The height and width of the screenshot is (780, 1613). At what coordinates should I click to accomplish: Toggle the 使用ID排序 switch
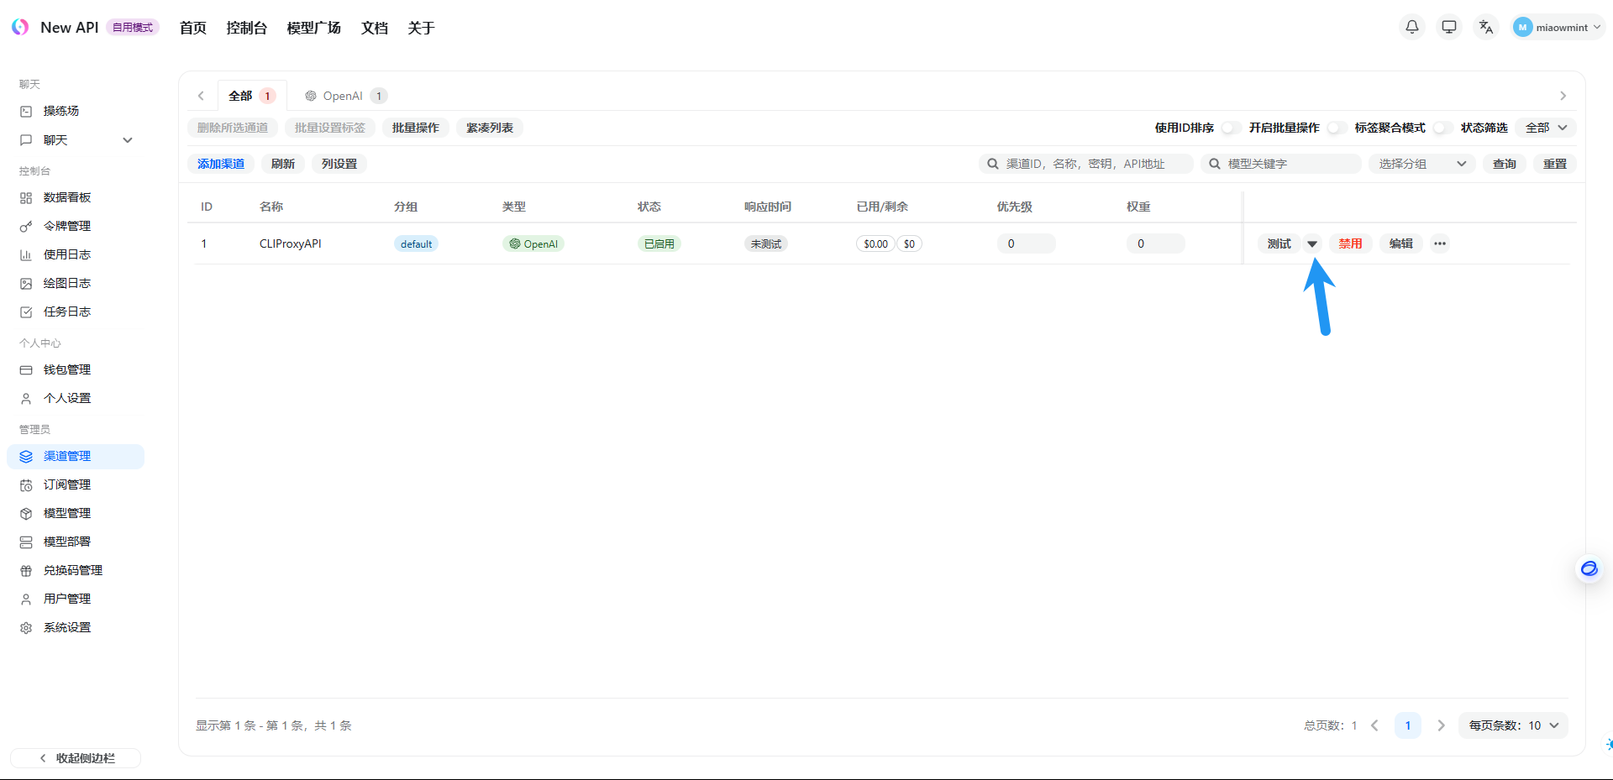pyautogui.click(x=1231, y=128)
